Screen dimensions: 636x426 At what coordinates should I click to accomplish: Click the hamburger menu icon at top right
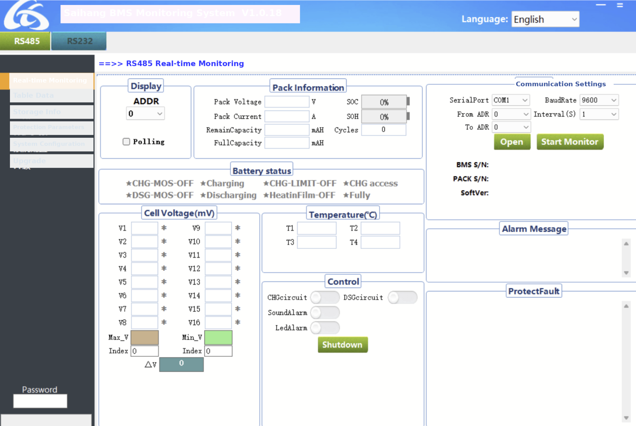point(620,5)
